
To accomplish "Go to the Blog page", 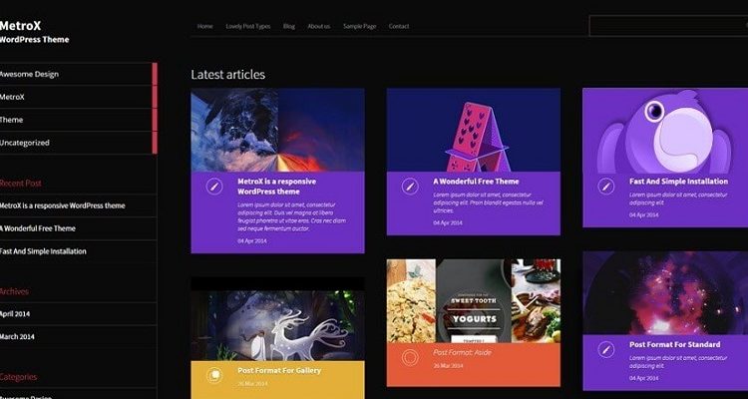I will pos(289,26).
